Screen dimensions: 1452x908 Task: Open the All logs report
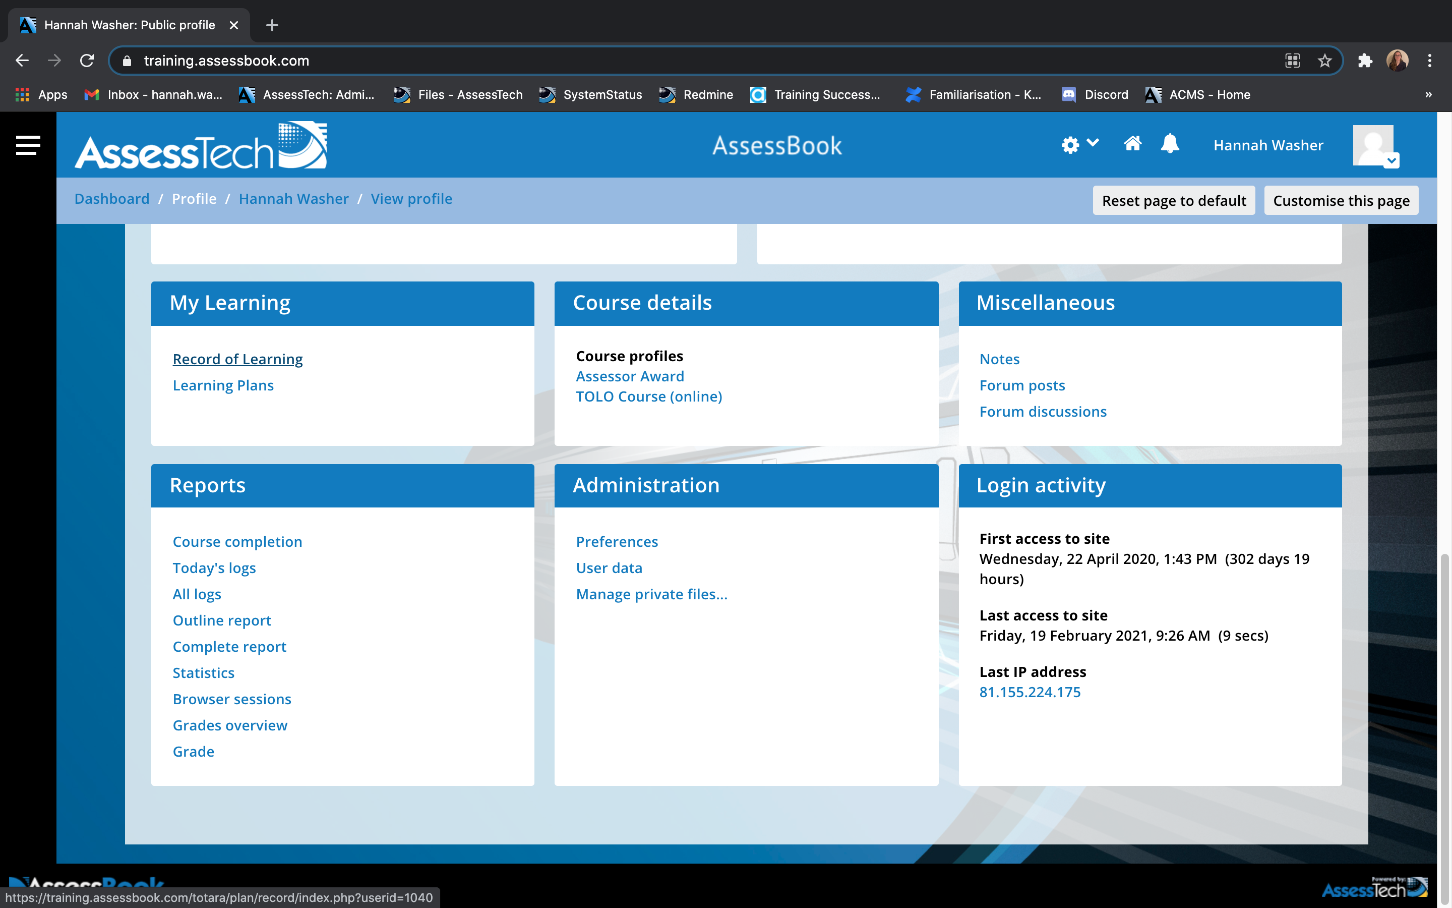pos(197,595)
